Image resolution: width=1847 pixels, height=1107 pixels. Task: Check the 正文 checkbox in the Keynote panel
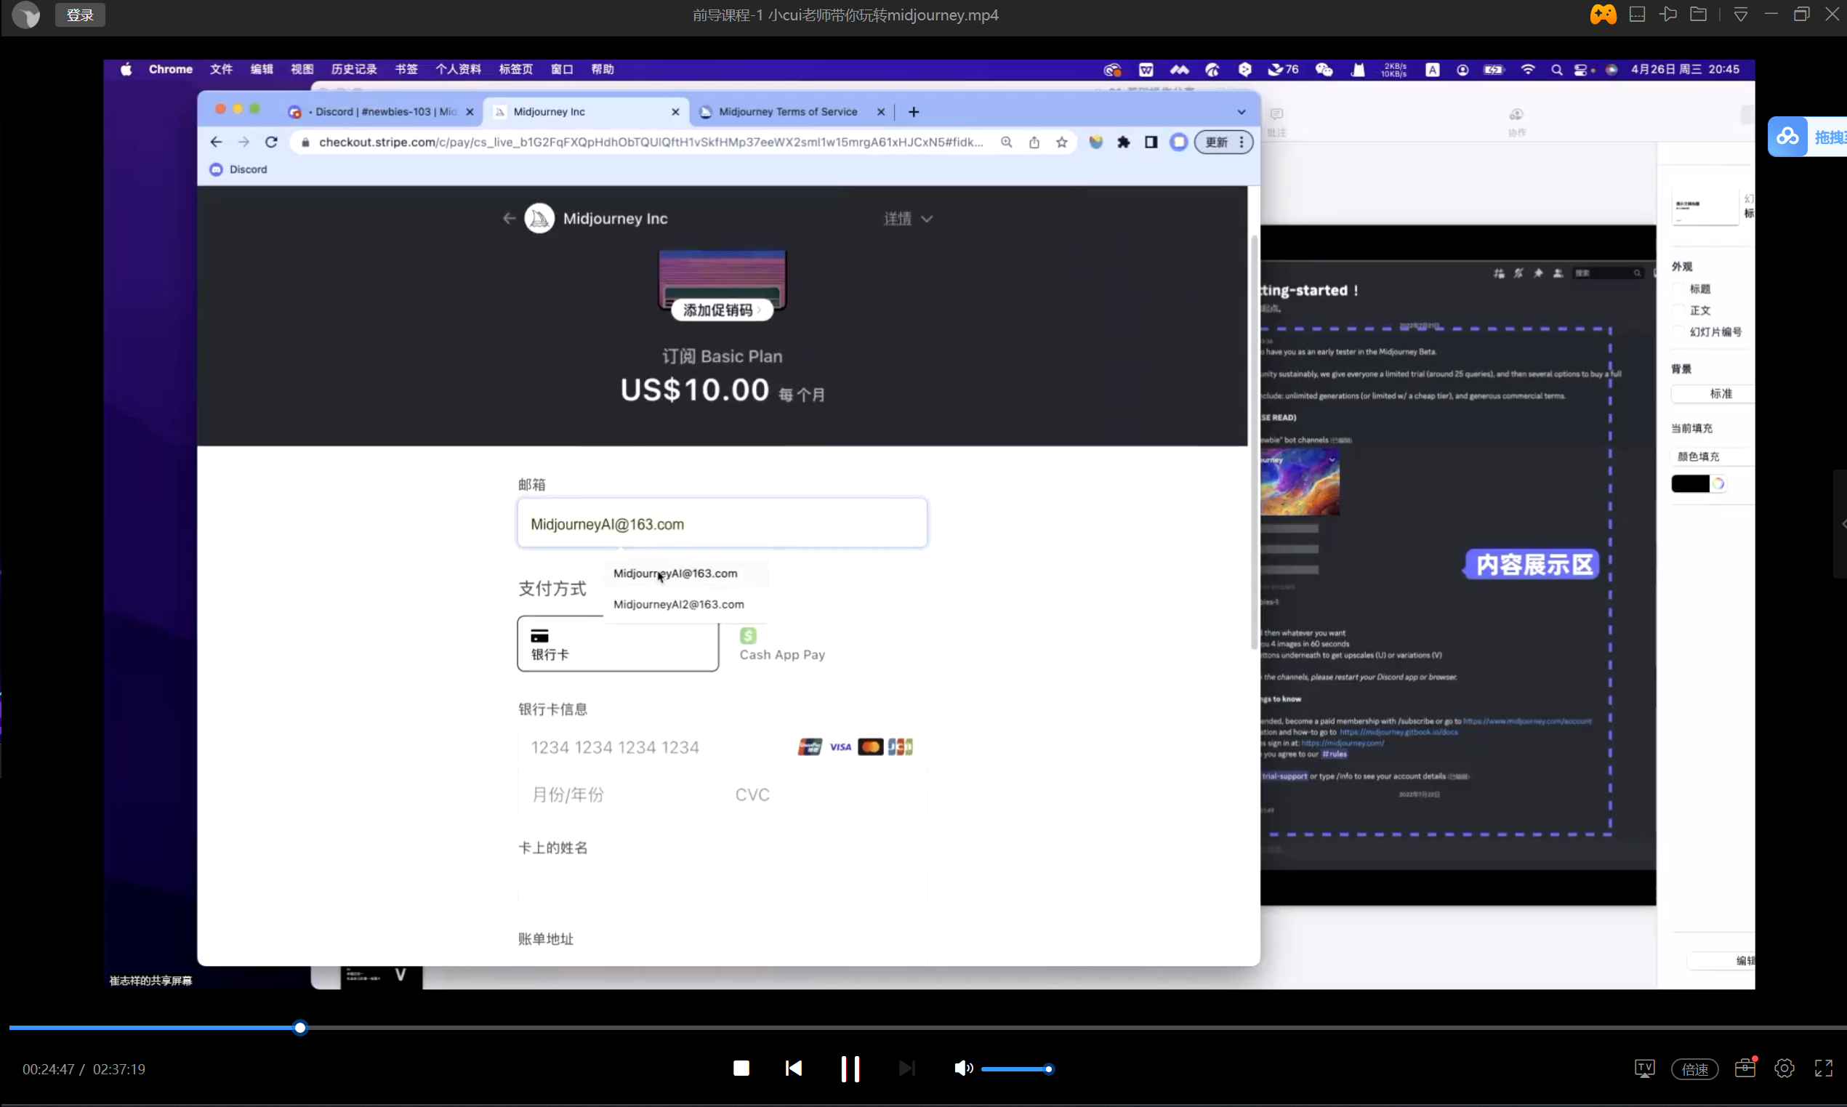pyautogui.click(x=1678, y=310)
